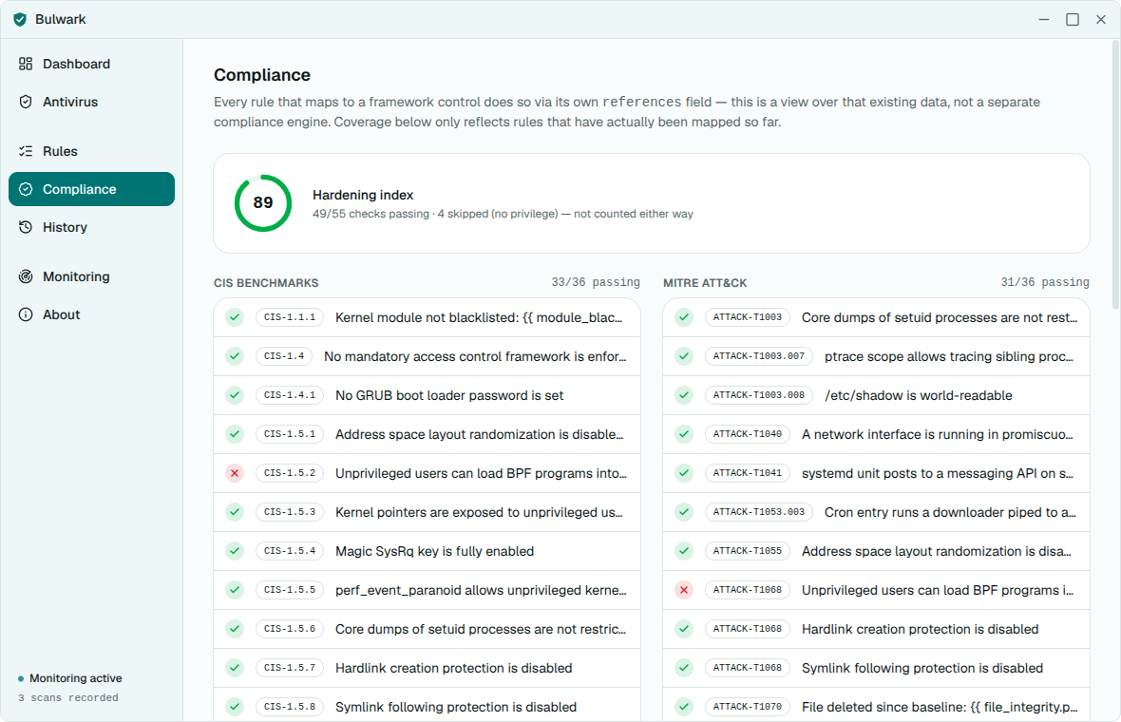The width and height of the screenshot is (1121, 722).
Task: Click the Rules checklist icon
Action: click(26, 151)
